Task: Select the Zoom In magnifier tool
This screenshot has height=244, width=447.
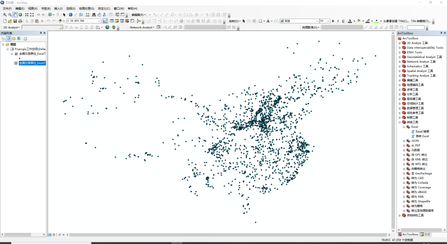Action: [x=5, y=15]
